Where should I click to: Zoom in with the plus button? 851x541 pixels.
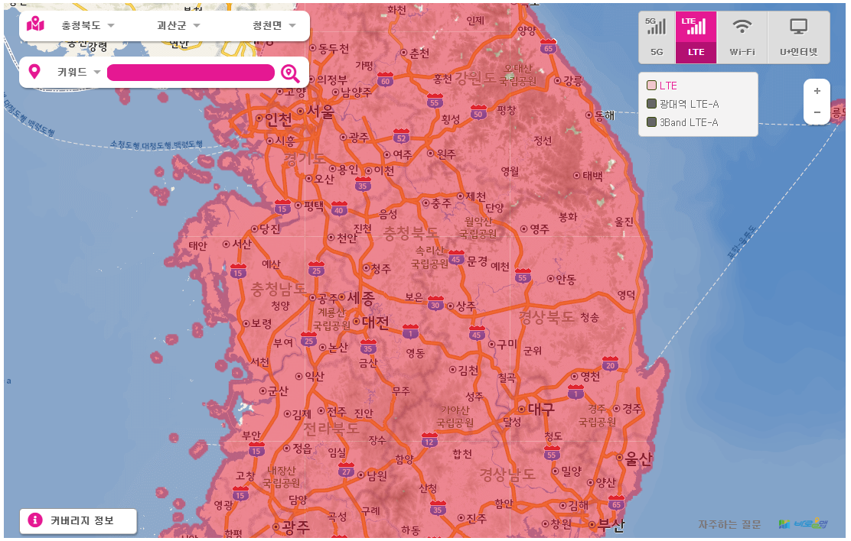pyautogui.click(x=817, y=91)
